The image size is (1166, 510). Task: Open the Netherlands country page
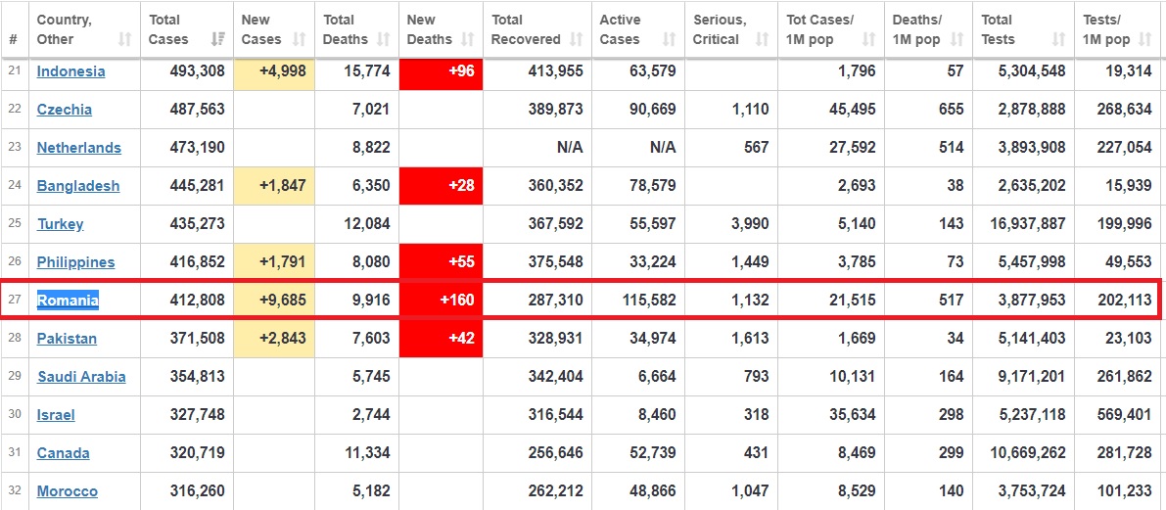pos(79,148)
